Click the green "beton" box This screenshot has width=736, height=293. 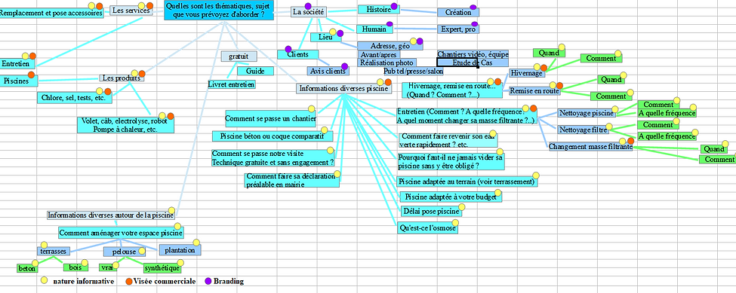click(27, 269)
